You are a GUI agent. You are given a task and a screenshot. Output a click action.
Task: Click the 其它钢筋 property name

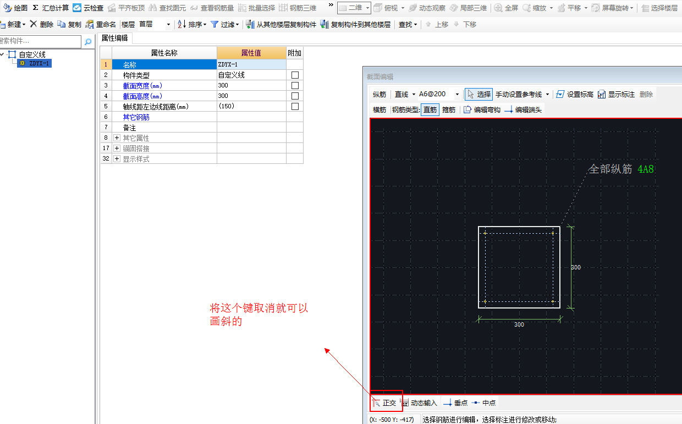coord(136,117)
